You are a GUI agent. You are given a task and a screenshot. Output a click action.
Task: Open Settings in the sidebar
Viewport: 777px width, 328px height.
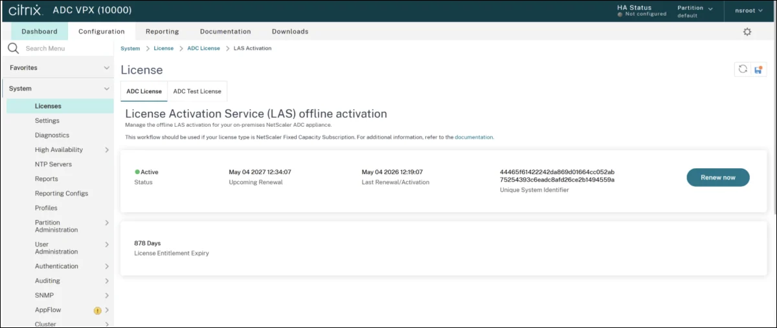[x=47, y=121]
